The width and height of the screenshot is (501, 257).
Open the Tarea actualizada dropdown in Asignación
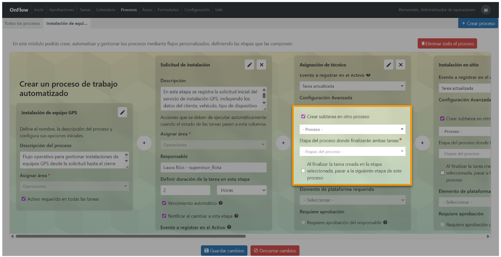coord(352,86)
